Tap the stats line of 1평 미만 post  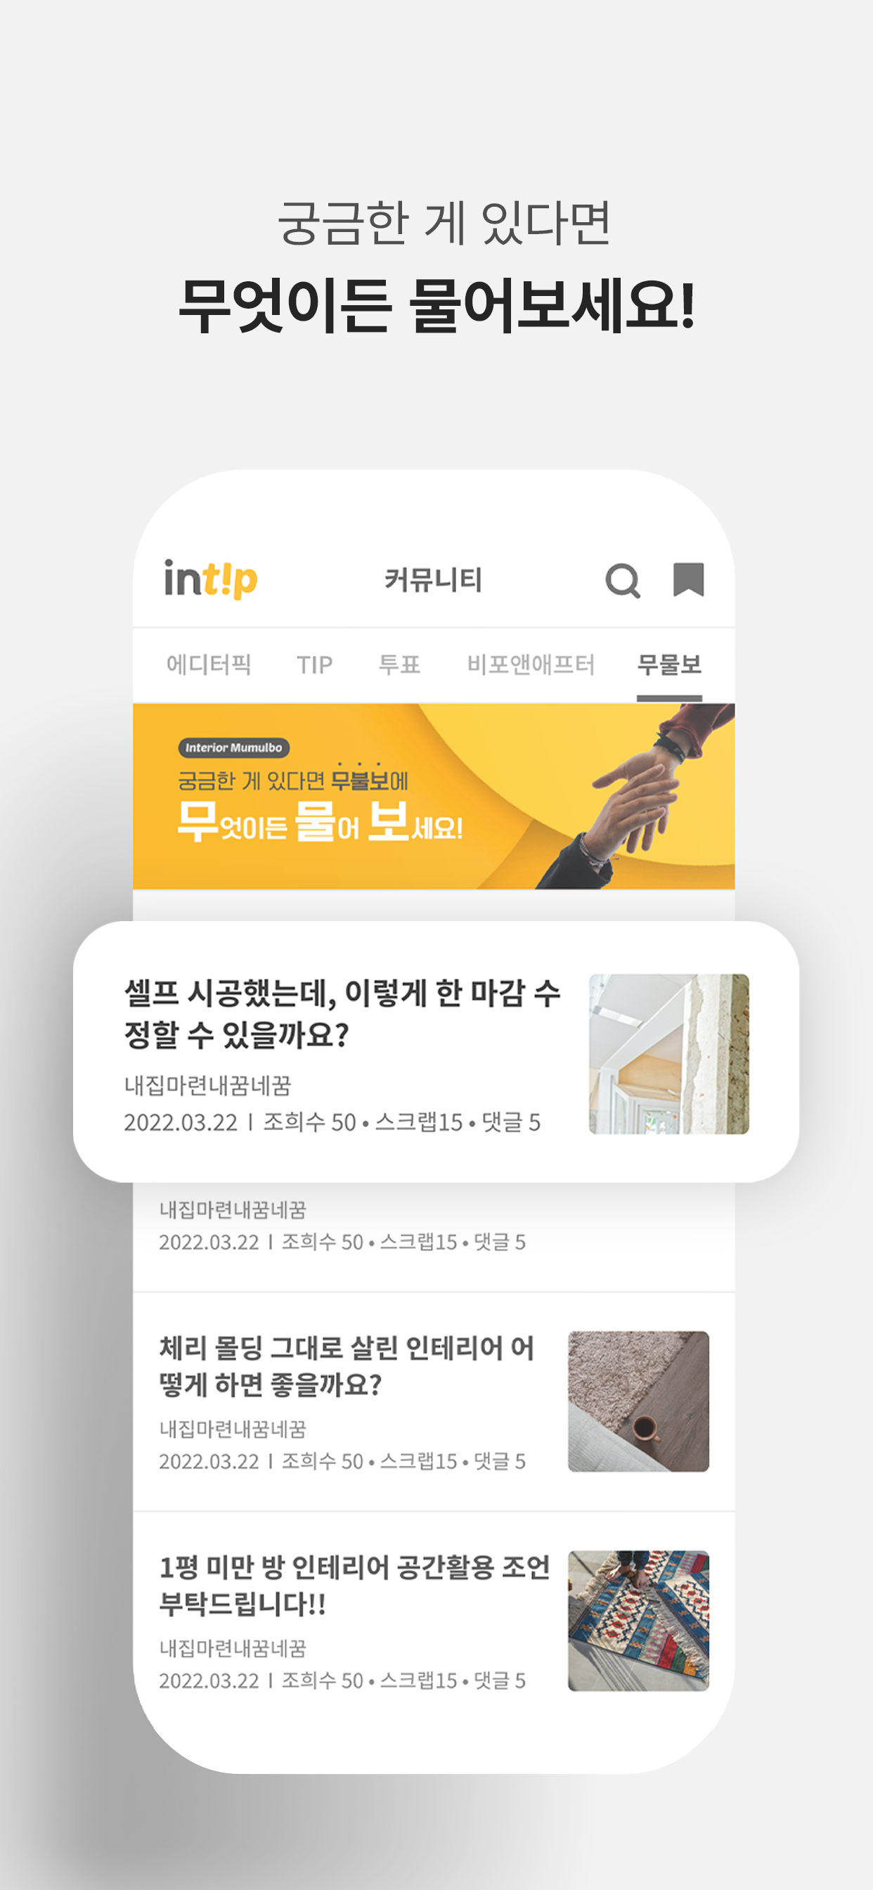click(x=342, y=1680)
